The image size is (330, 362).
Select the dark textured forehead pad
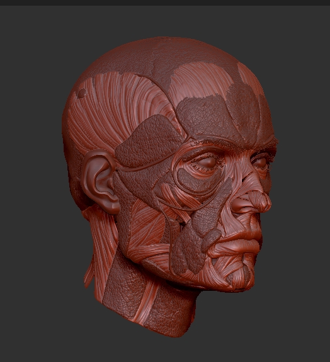click(x=208, y=115)
